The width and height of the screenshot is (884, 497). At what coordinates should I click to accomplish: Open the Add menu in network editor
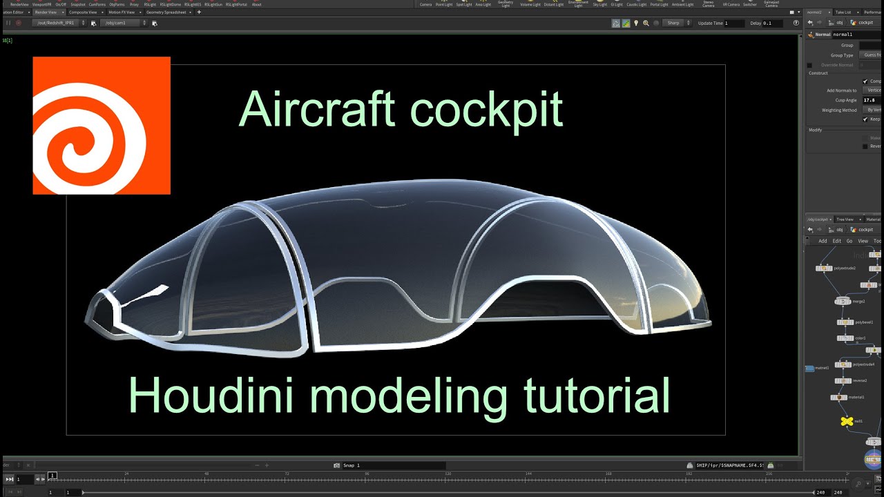[x=823, y=241]
